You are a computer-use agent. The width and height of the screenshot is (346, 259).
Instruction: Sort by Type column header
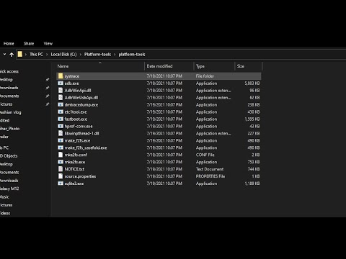200,66
